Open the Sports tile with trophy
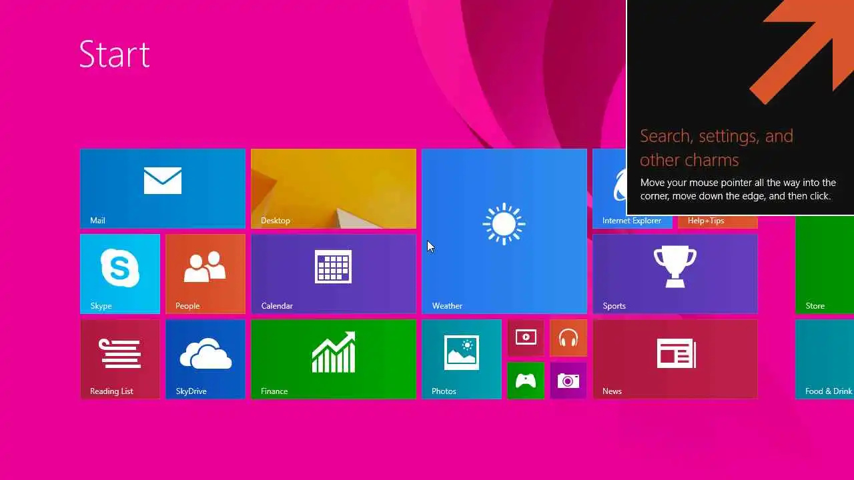This screenshot has height=480, width=854. [675, 274]
